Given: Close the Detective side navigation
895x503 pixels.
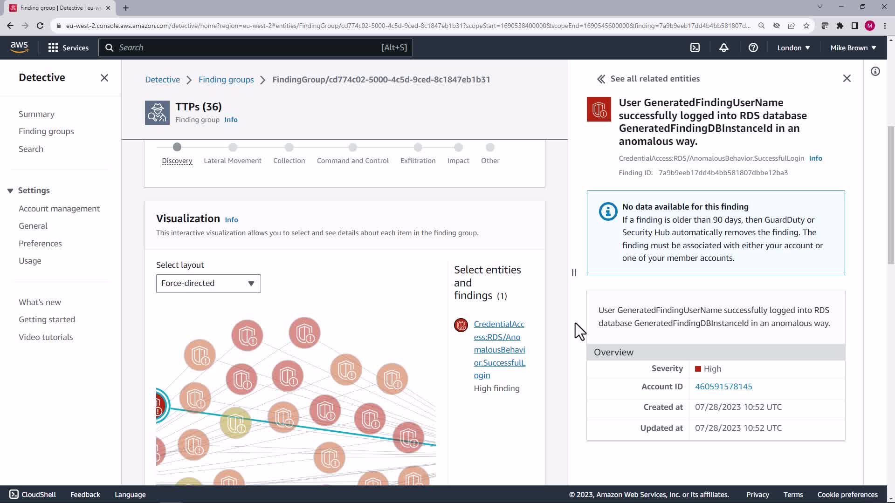Looking at the screenshot, I should (x=104, y=78).
